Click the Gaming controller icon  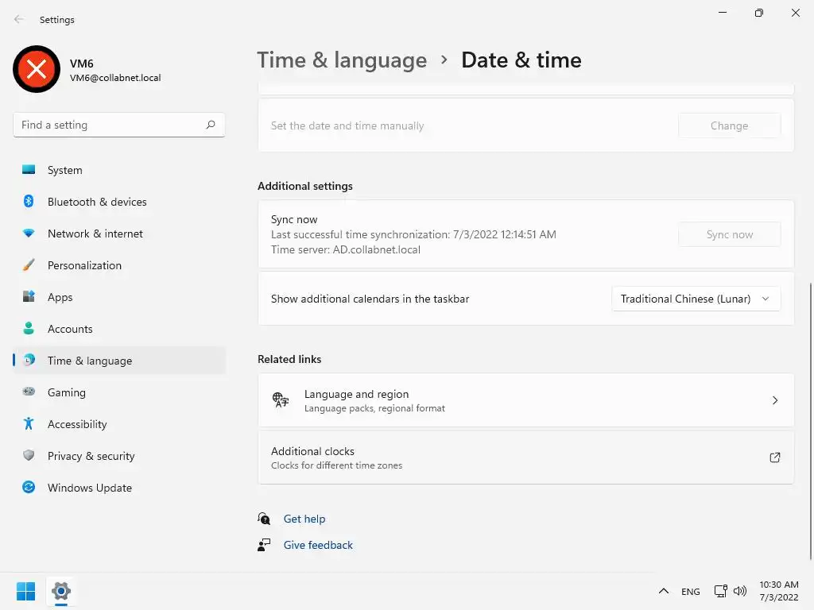29,392
